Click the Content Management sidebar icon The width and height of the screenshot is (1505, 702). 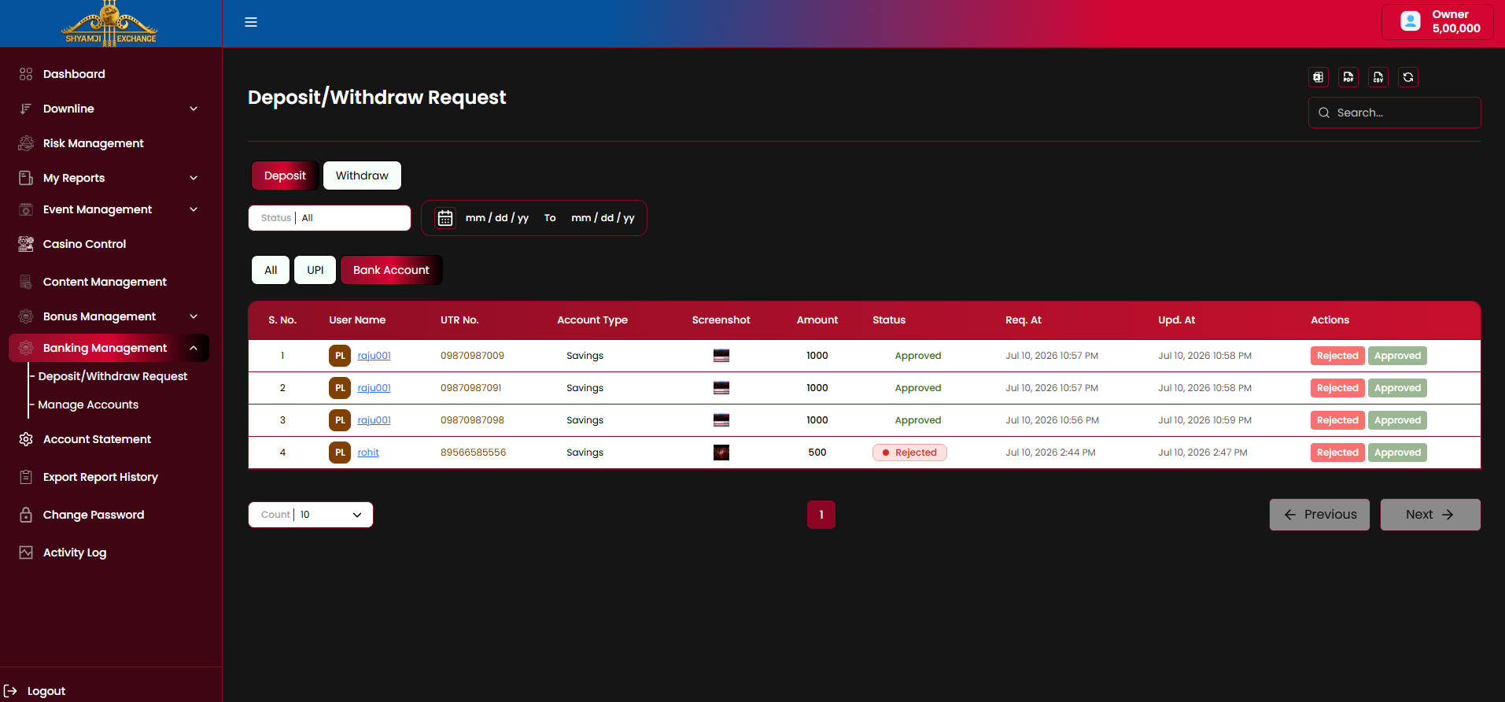pyautogui.click(x=26, y=282)
